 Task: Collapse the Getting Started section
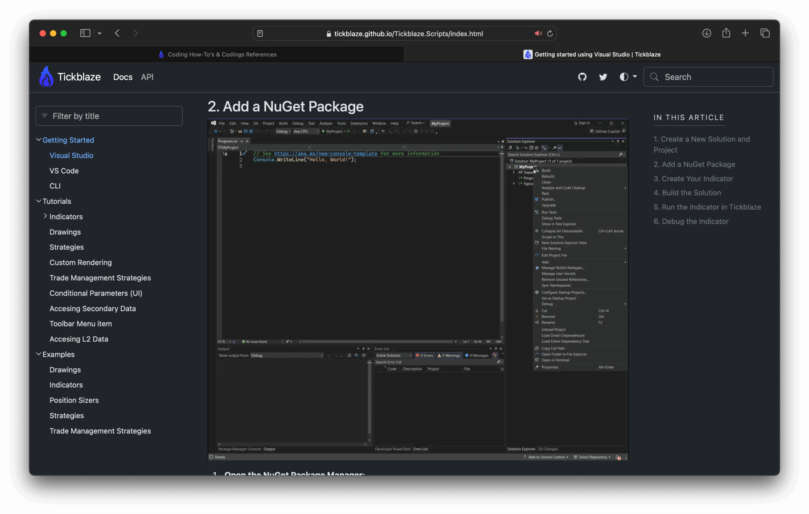(39, 140)
